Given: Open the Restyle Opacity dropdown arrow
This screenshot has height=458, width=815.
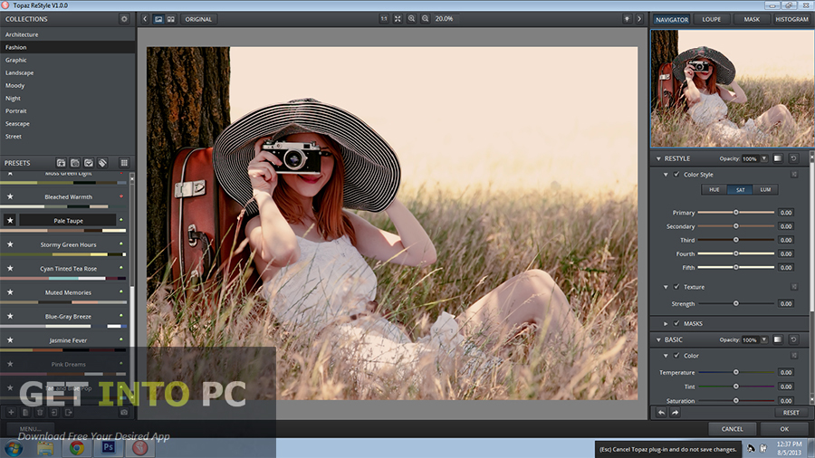Looking at the screenshot, I should 764,158.
